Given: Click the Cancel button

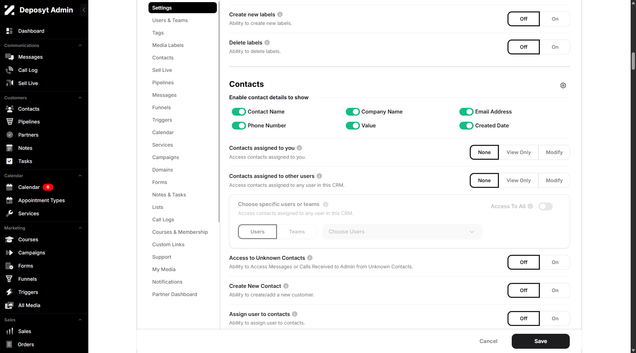Looking at the screenshot, I should (488, 341).
